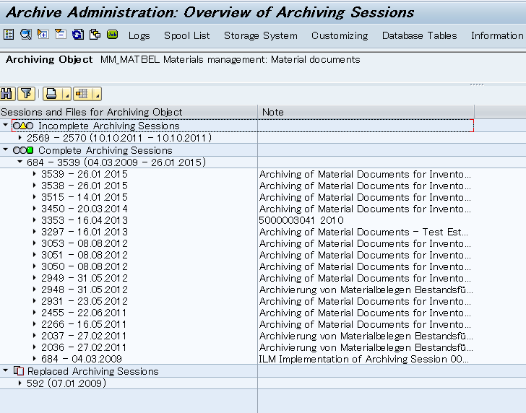The width and height of the screenshot is (526, 413).
Task: Select session 2948 - 31.05.2012
Action: point(85,290)
